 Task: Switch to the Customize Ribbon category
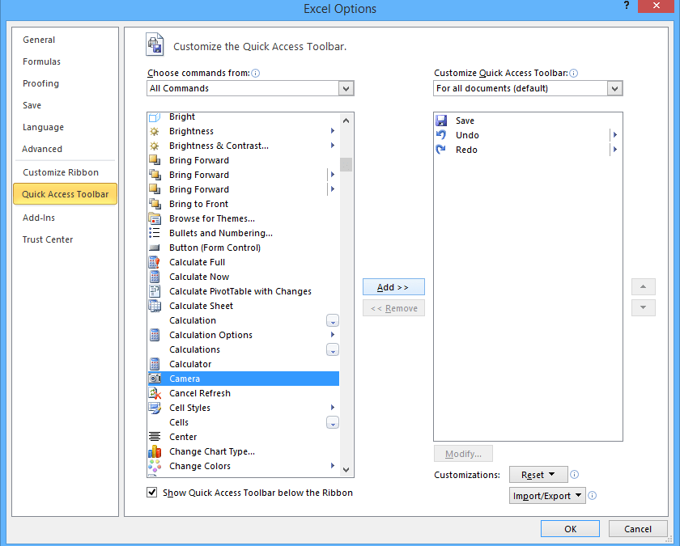pyautogui.click(x=61, y=172)
